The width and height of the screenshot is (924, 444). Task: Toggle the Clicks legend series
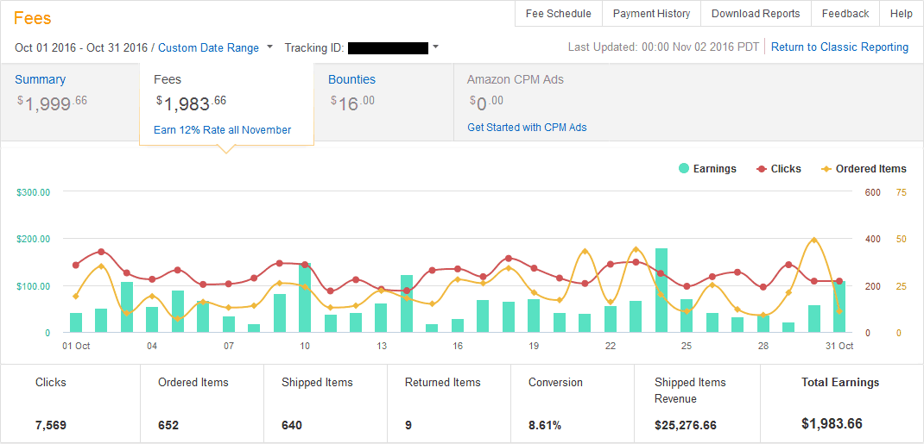coord(779,169)
